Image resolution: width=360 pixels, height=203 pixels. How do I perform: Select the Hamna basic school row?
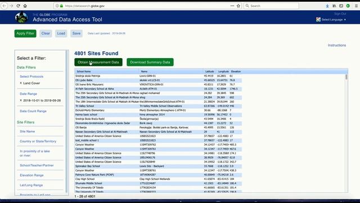pyautogui.click(x=158, y=114)
